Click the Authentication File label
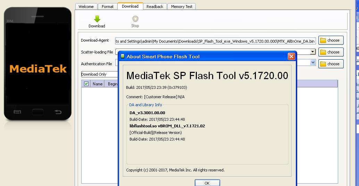Image resolution: width=359 pixels, height=186 pixels. (x=97, y=64)
